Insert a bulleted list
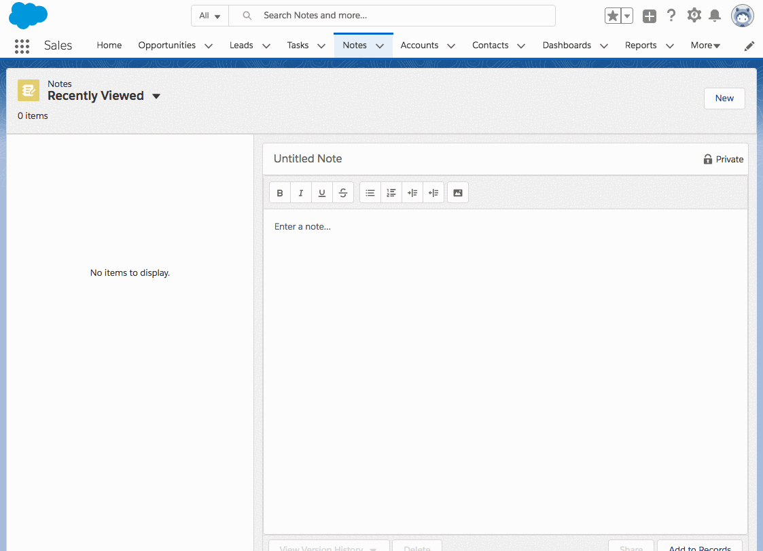 (x=370, y=193)
